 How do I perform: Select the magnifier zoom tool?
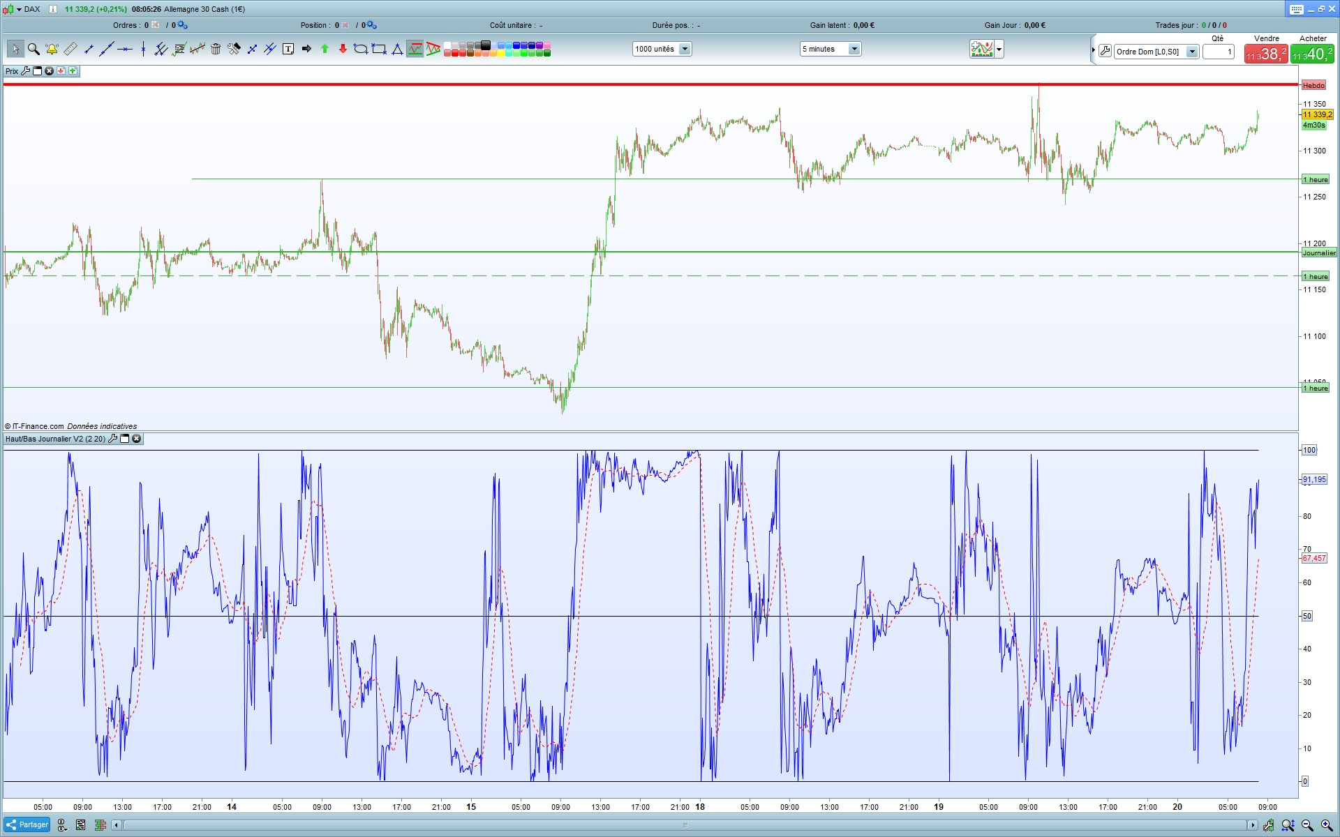(33, 49)
